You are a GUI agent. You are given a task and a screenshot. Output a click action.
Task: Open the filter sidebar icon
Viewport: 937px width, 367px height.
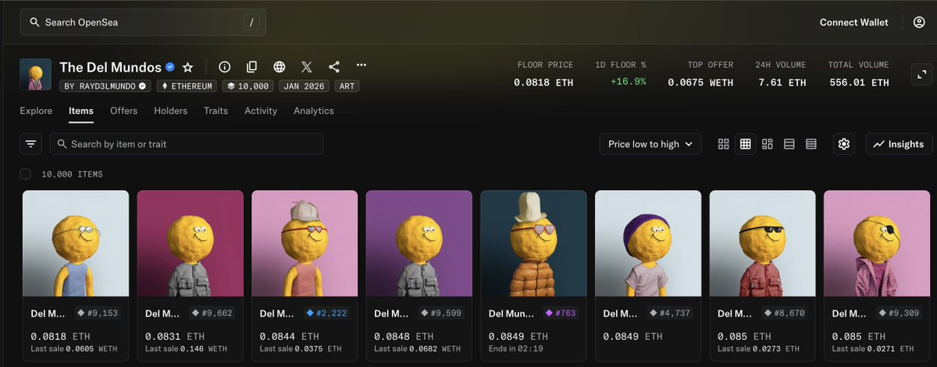(30, 144)
